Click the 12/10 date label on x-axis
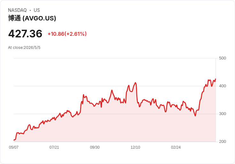235x164 pixels. click(x=135, y=147)
